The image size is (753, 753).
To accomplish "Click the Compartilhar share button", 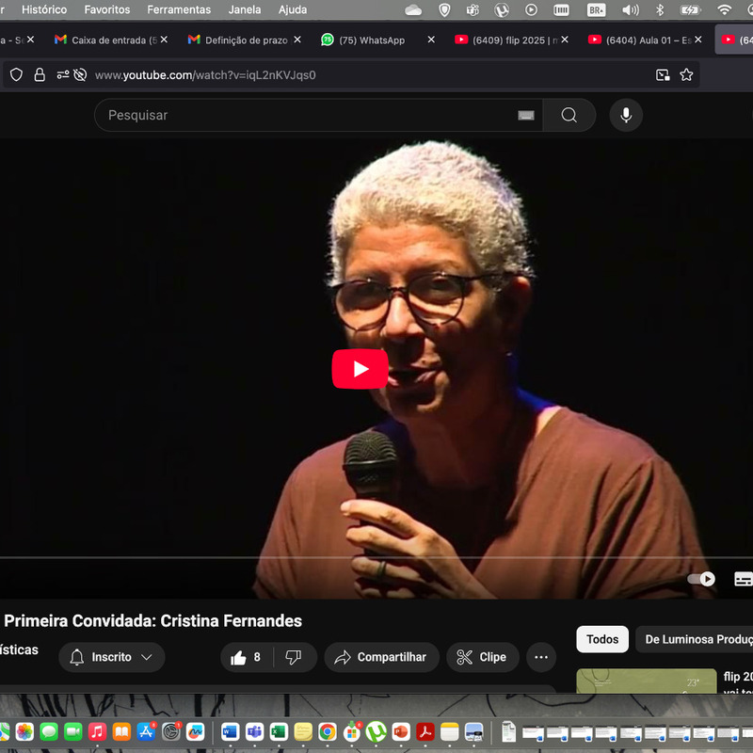I will tap(381, 657).
